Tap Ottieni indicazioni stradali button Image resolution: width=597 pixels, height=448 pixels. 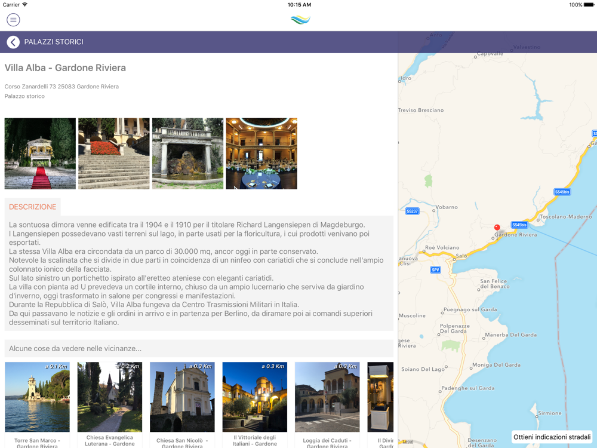(552, 437)
